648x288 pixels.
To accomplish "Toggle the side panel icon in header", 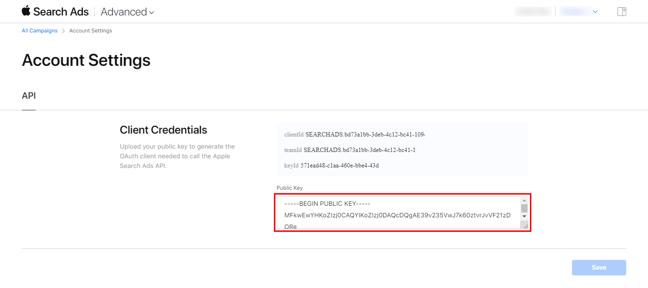I will [x=622, y=12].
